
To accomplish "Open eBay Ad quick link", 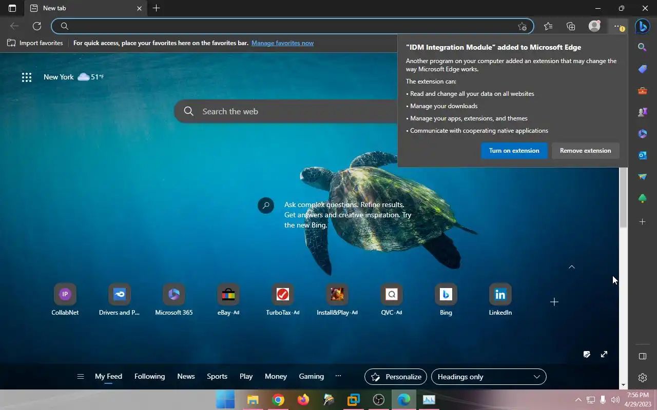I will point(228,300).
